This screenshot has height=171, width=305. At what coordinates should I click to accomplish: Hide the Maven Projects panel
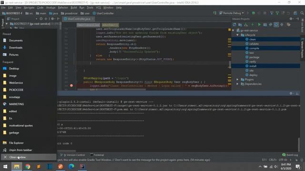point(297,19)
